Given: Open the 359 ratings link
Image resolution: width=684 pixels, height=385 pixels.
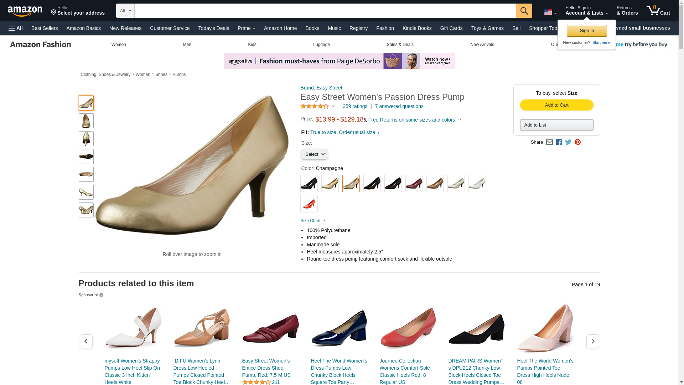Looking at the screenshot, I should pyautogui.click(x=354, y=106).
